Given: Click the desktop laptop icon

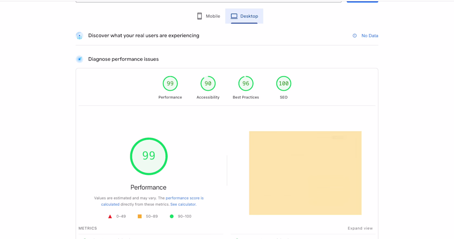Looking at the screenshot, I should coord(234,16).
